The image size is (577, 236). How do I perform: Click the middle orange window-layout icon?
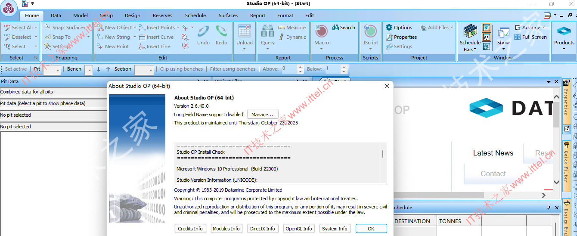486,37
